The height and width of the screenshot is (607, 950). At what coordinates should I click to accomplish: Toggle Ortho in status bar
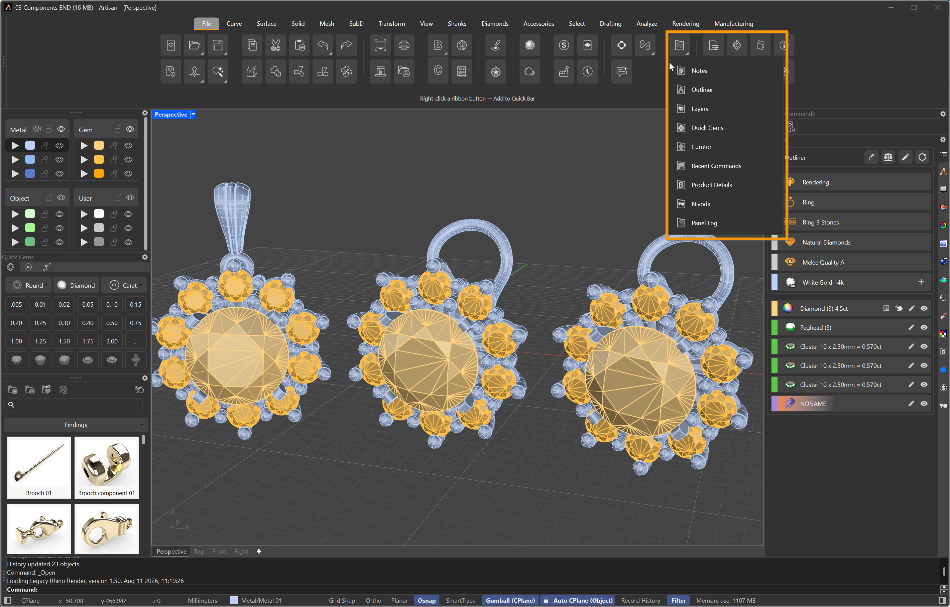[373, 600]
